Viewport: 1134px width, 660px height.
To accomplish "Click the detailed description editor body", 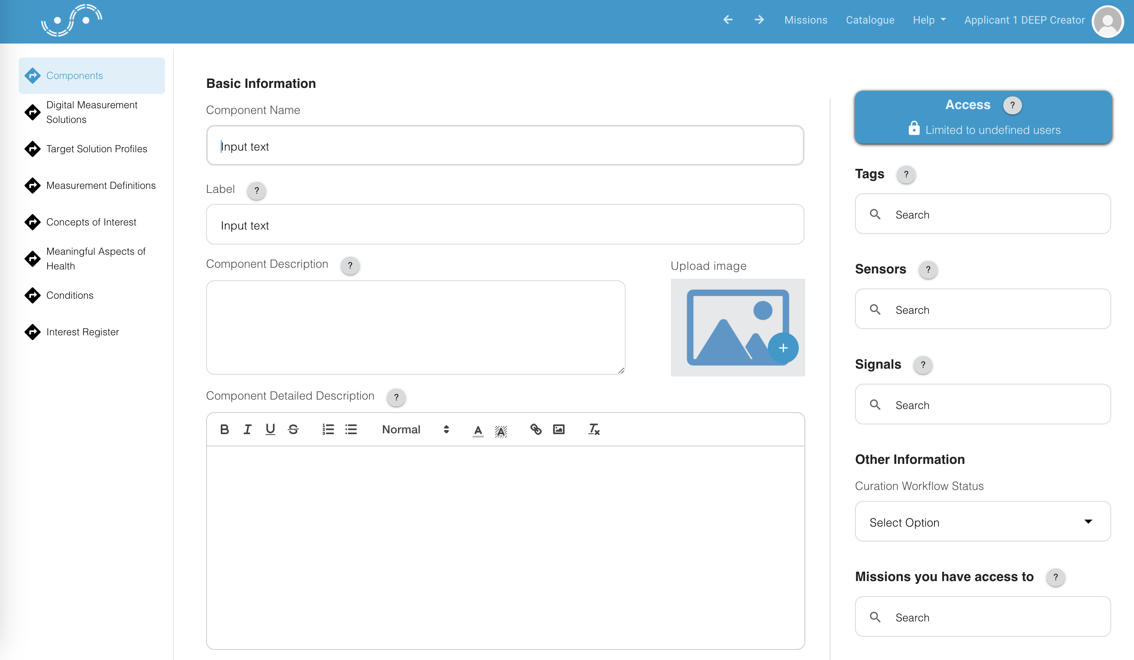I will (x=505, y=547).
